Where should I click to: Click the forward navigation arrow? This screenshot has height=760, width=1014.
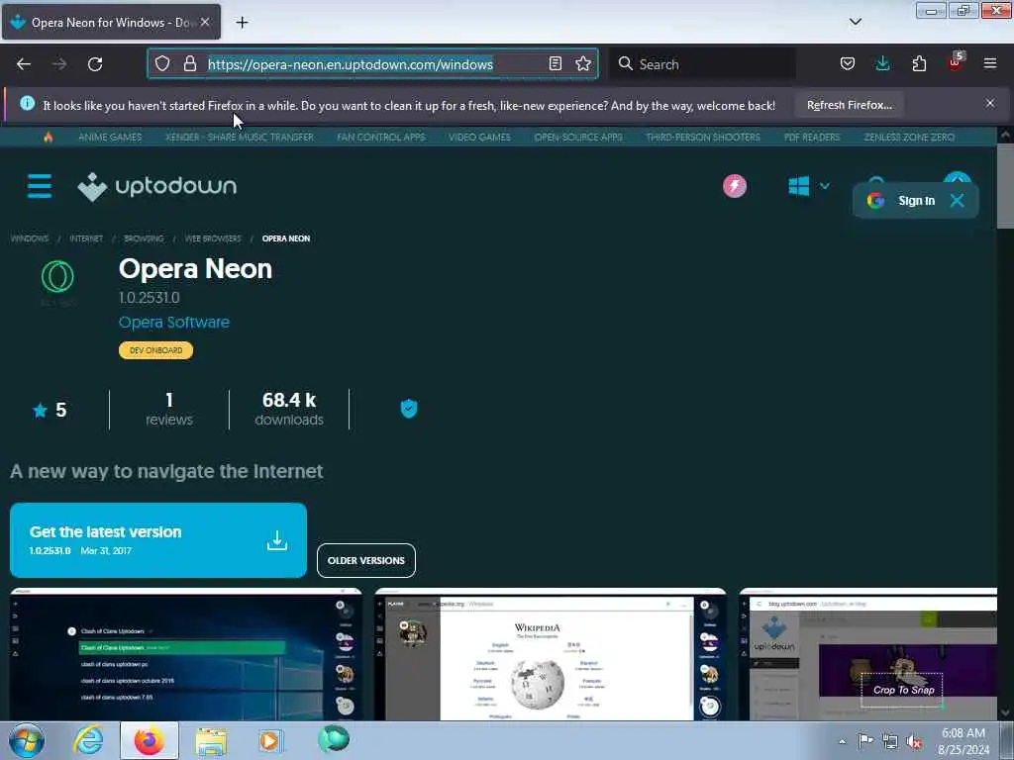[x=59, y=64]
